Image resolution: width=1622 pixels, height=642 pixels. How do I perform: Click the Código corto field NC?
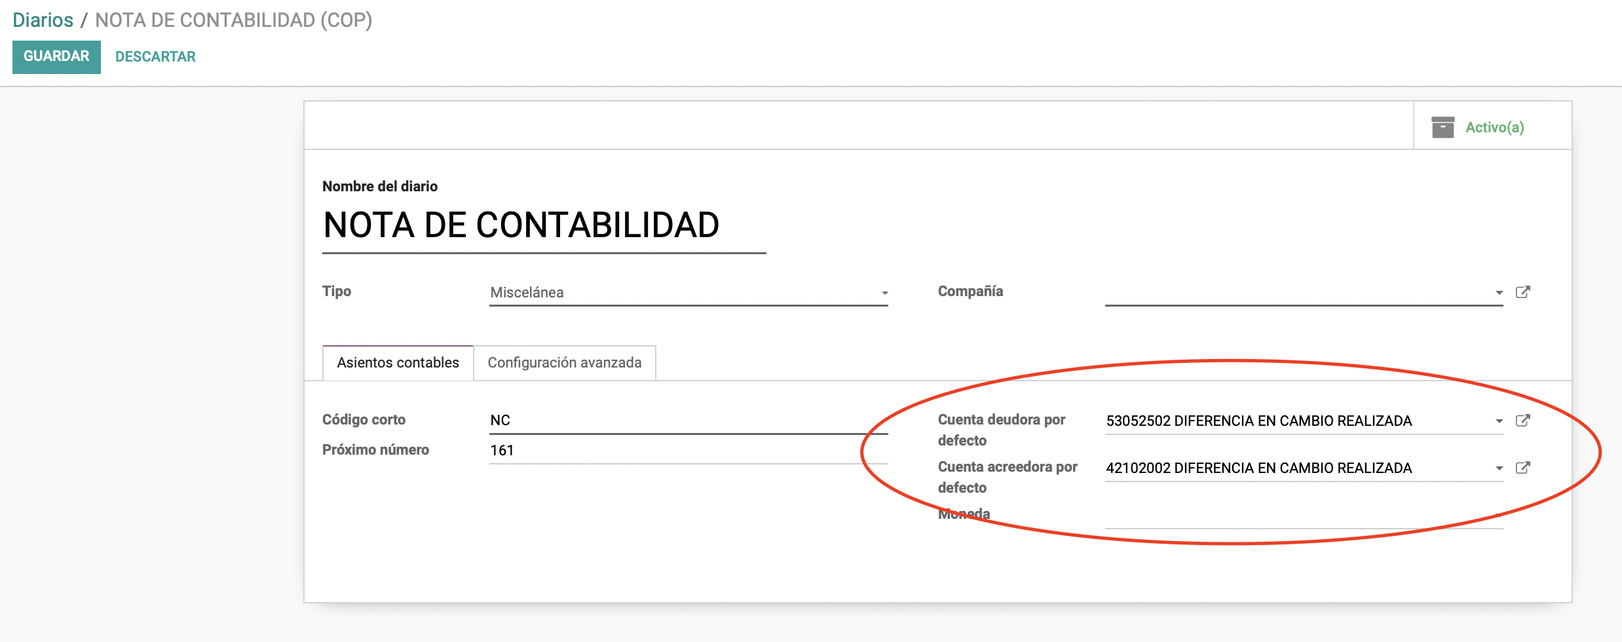tap(688, 421)
